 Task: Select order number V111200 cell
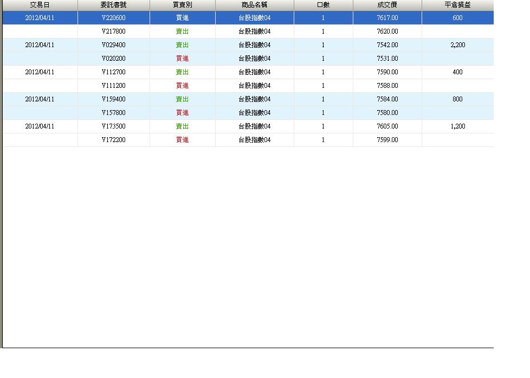pyautogui.click(x=114, y=86)
